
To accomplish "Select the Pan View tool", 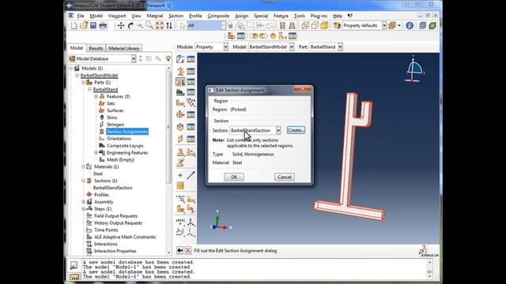I will click(x=121, y=25).
